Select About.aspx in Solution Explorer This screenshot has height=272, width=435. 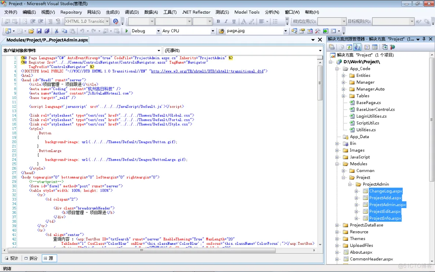pyautogui.click(x=361, y=252)
